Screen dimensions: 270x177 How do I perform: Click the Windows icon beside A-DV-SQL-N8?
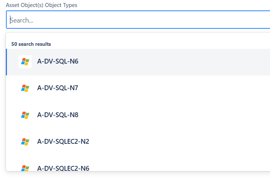point(25,115)
